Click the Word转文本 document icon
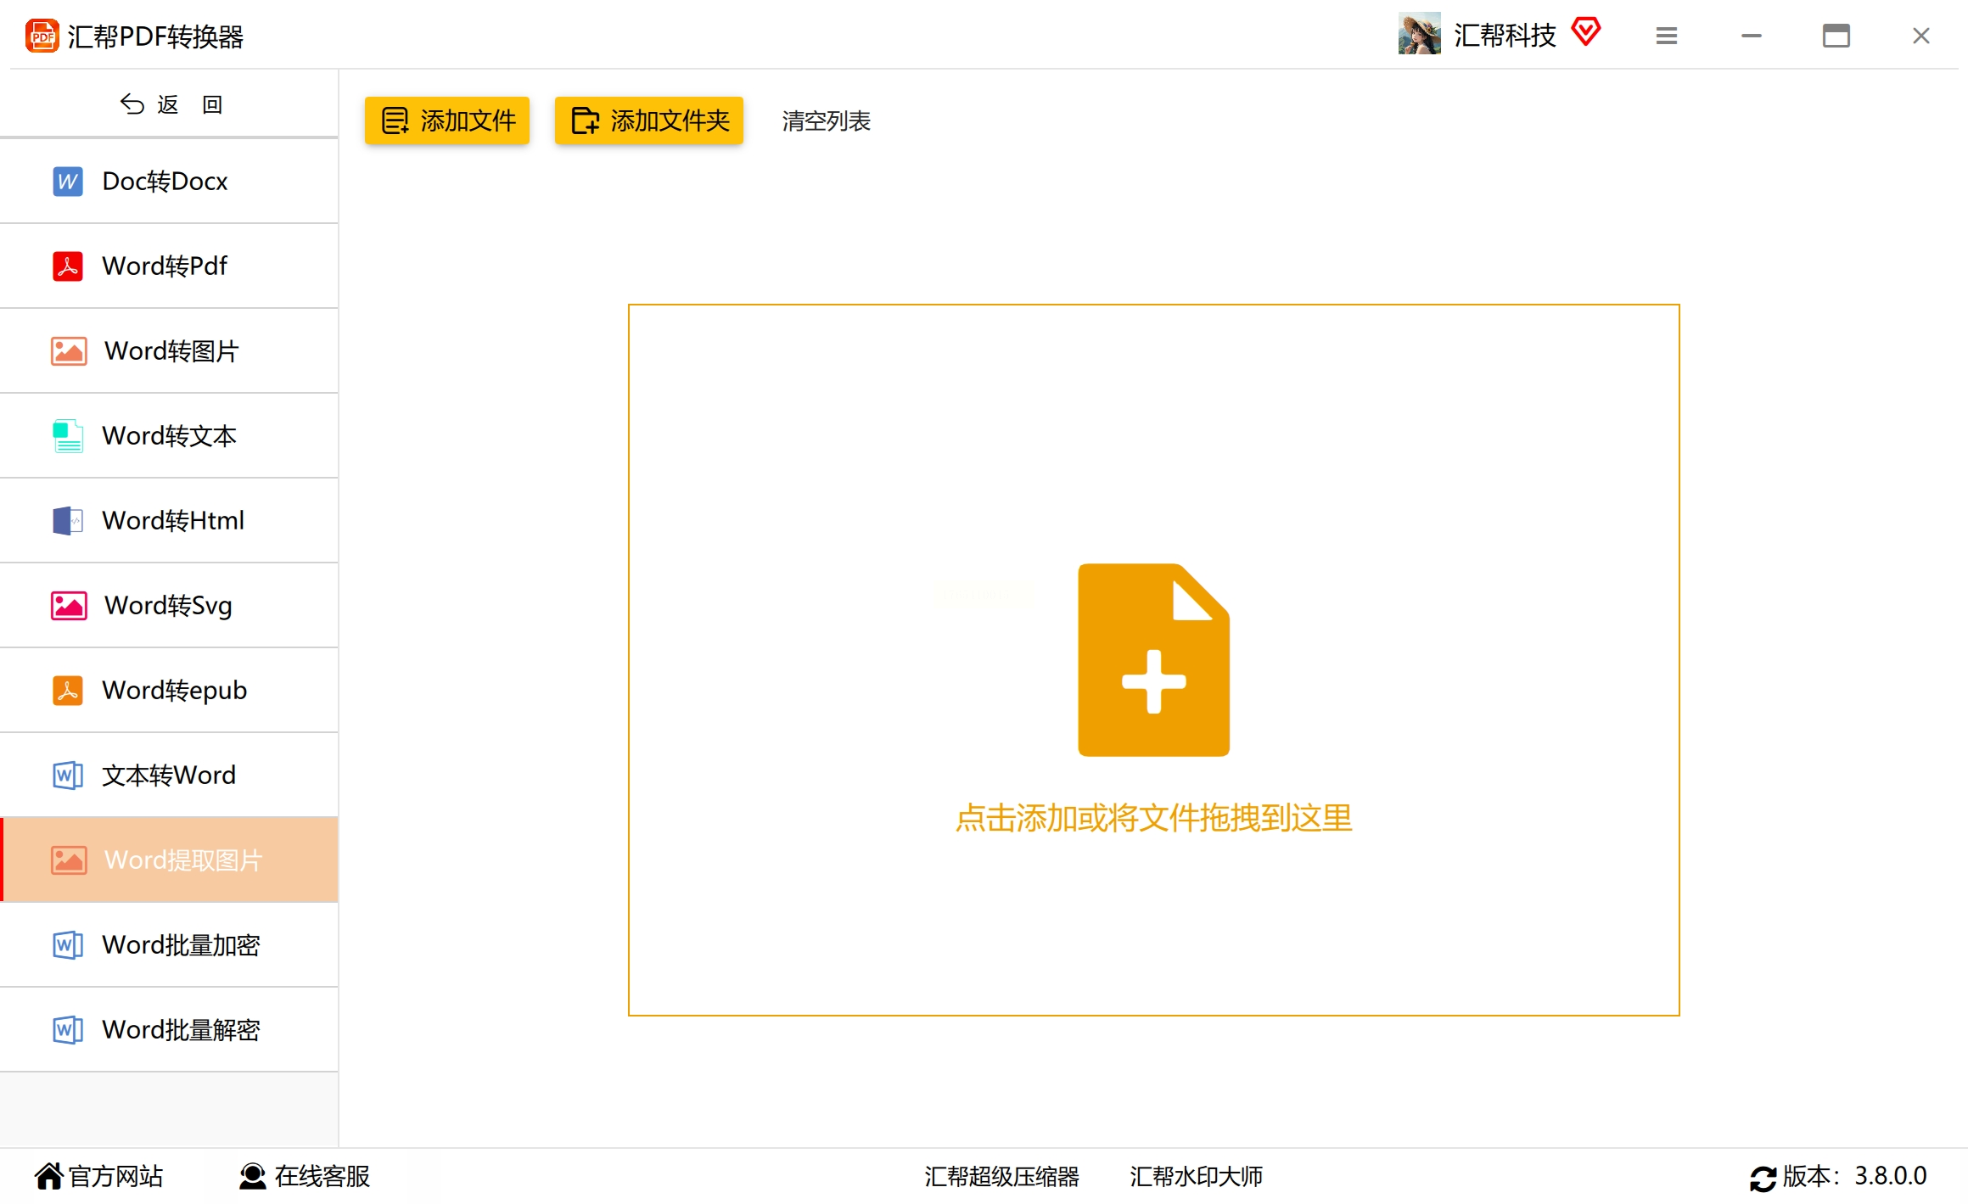The width and height of the screenshot is (1968, 1204). pos(67,436)
